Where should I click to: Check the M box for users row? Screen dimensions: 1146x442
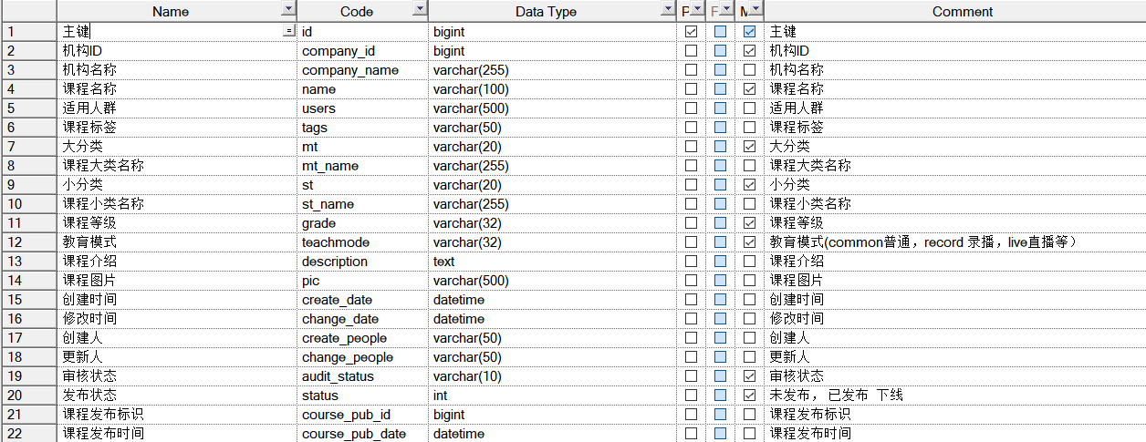click(749, 108)
